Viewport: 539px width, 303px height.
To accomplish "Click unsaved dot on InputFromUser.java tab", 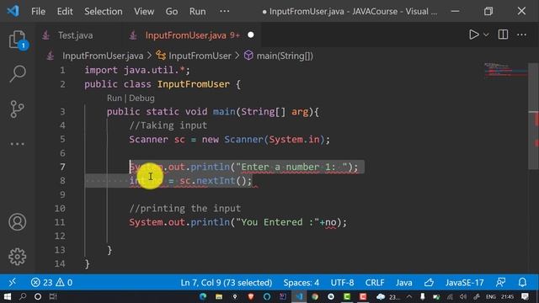I will pos(251,35).
